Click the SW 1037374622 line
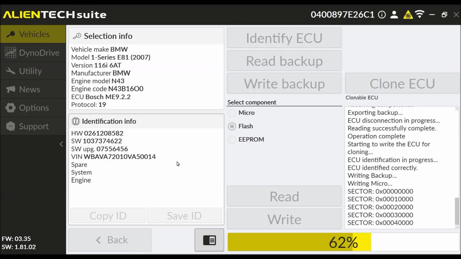Image resolution: width=461 pixels, height=259 pixels. tap(97, 141)
